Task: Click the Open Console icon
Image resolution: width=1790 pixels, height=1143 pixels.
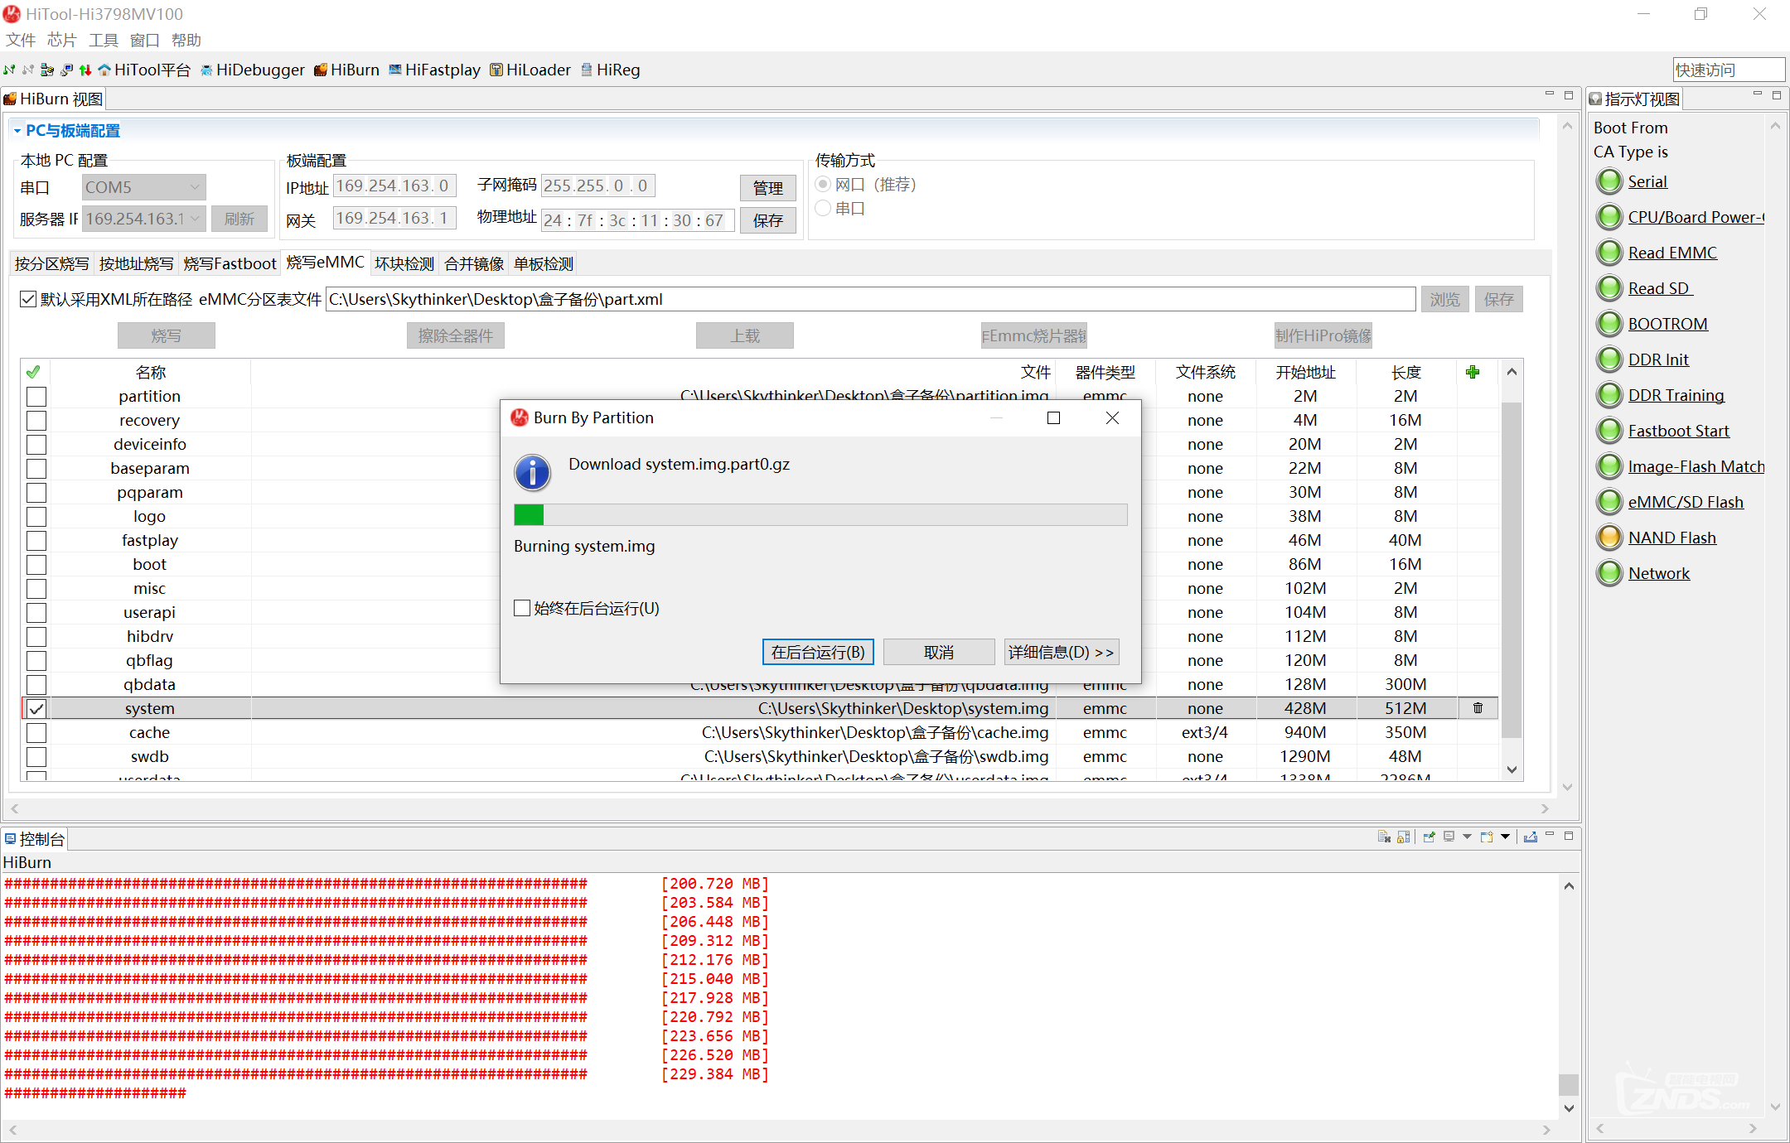Action: tap(1487, 837)
